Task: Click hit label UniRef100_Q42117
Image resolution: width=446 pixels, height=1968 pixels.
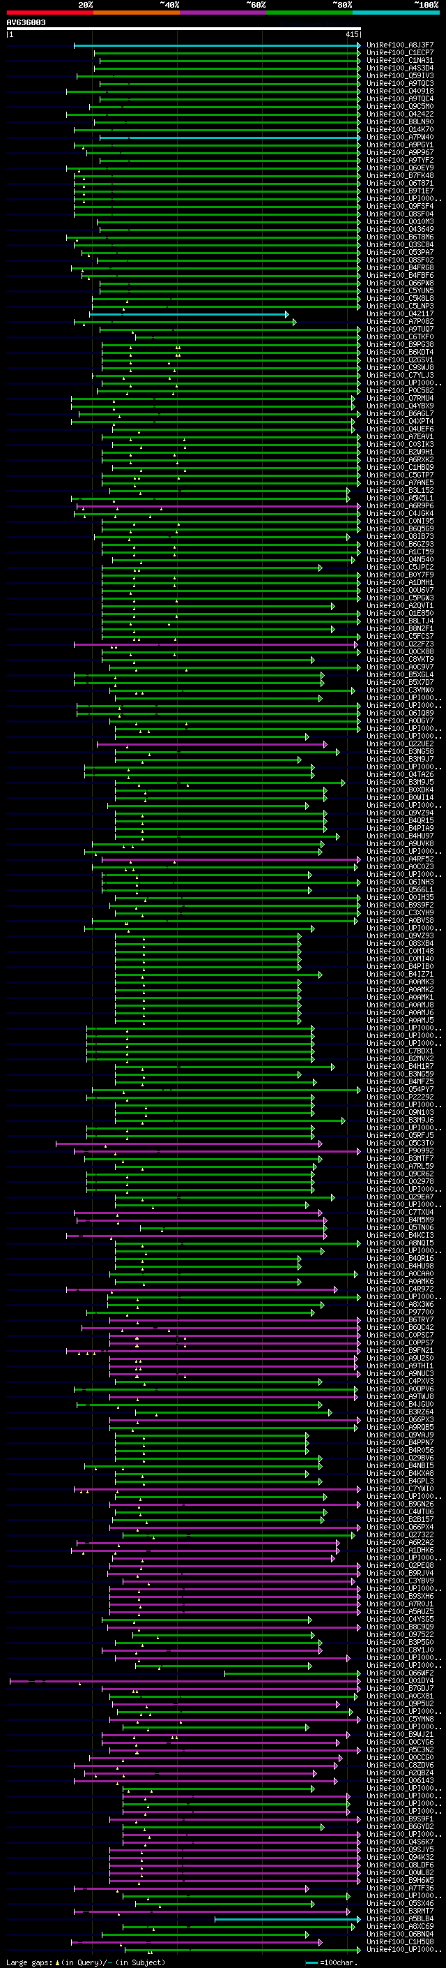Action: pos(400,314)
